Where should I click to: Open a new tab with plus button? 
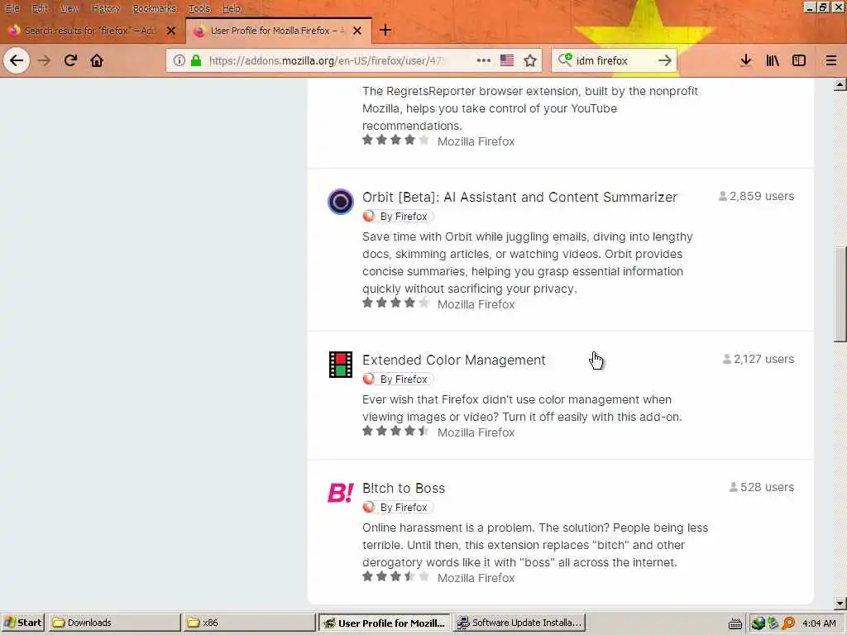[385, 31]
